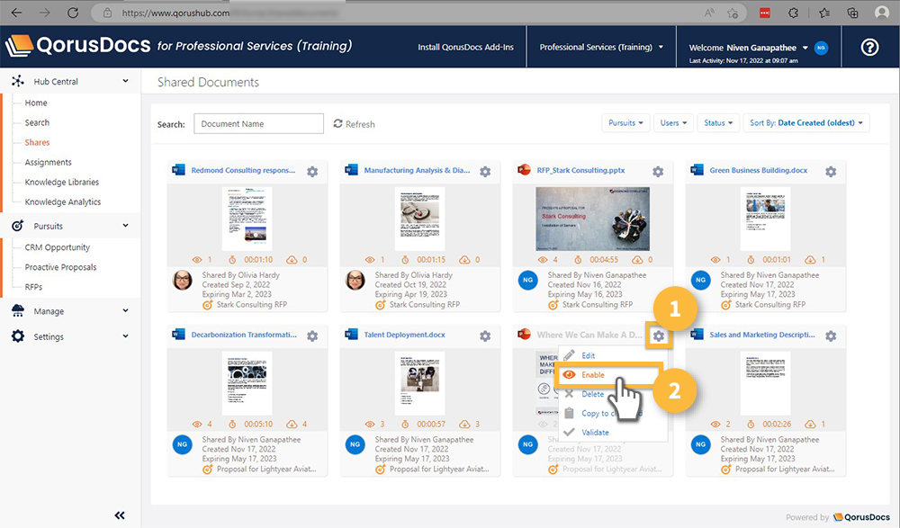
Task: Click the PowerPoint icon on RFP_Stark Consulting card
Action: (524, 170)
